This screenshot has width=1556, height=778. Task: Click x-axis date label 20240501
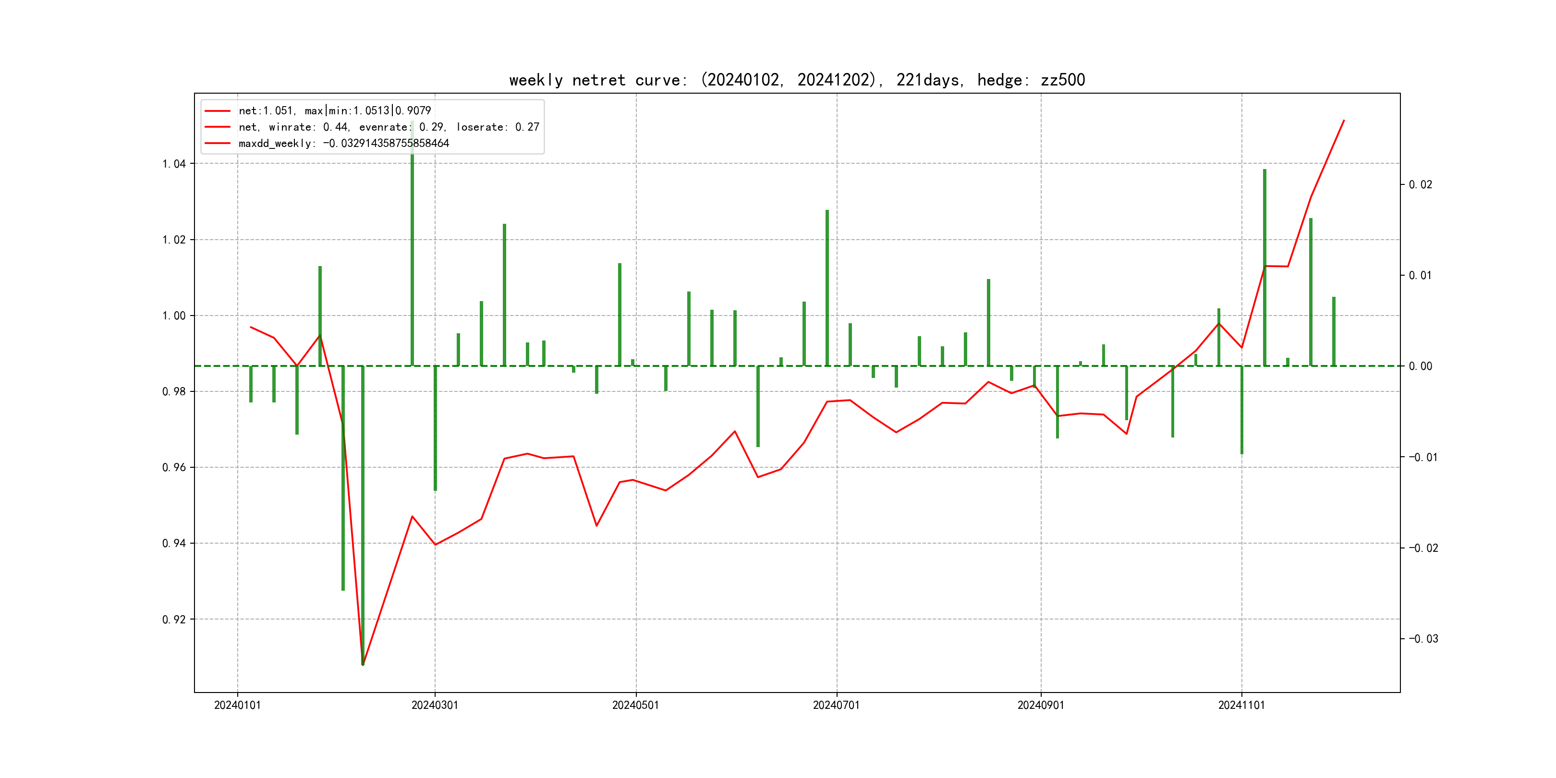click(635, 705)
